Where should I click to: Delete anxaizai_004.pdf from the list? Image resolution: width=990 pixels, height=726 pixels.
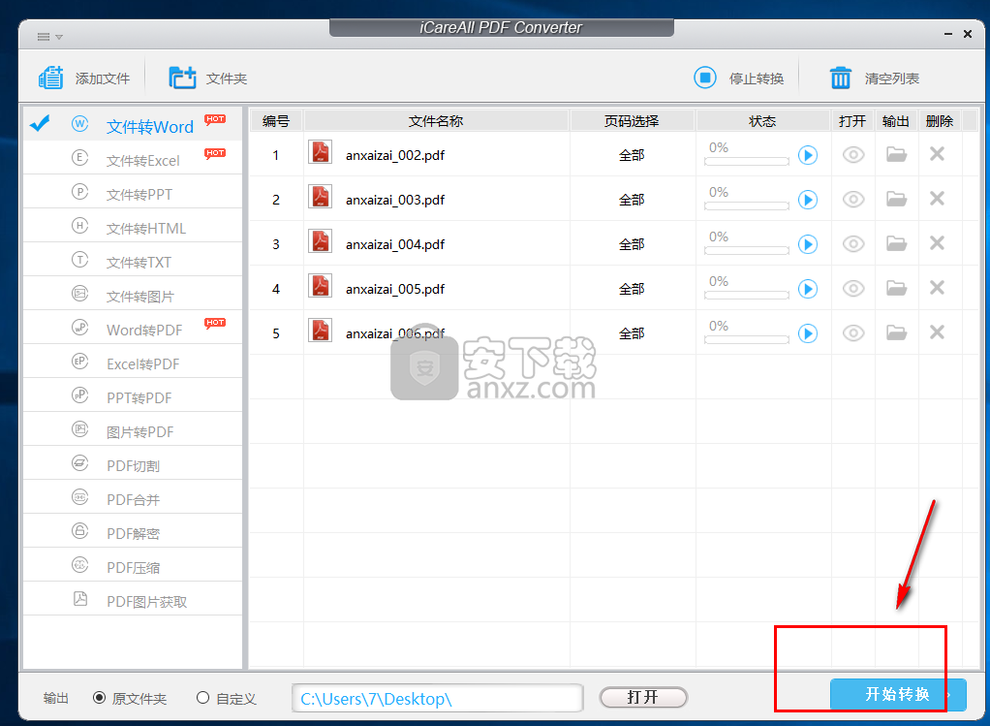tap(937, 242)
